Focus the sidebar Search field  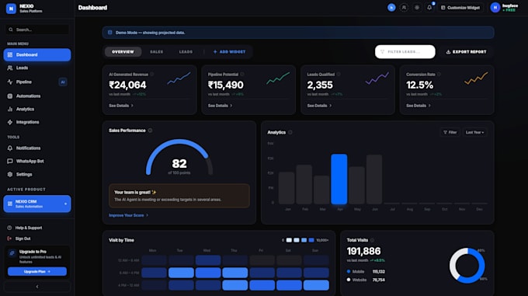37,30
